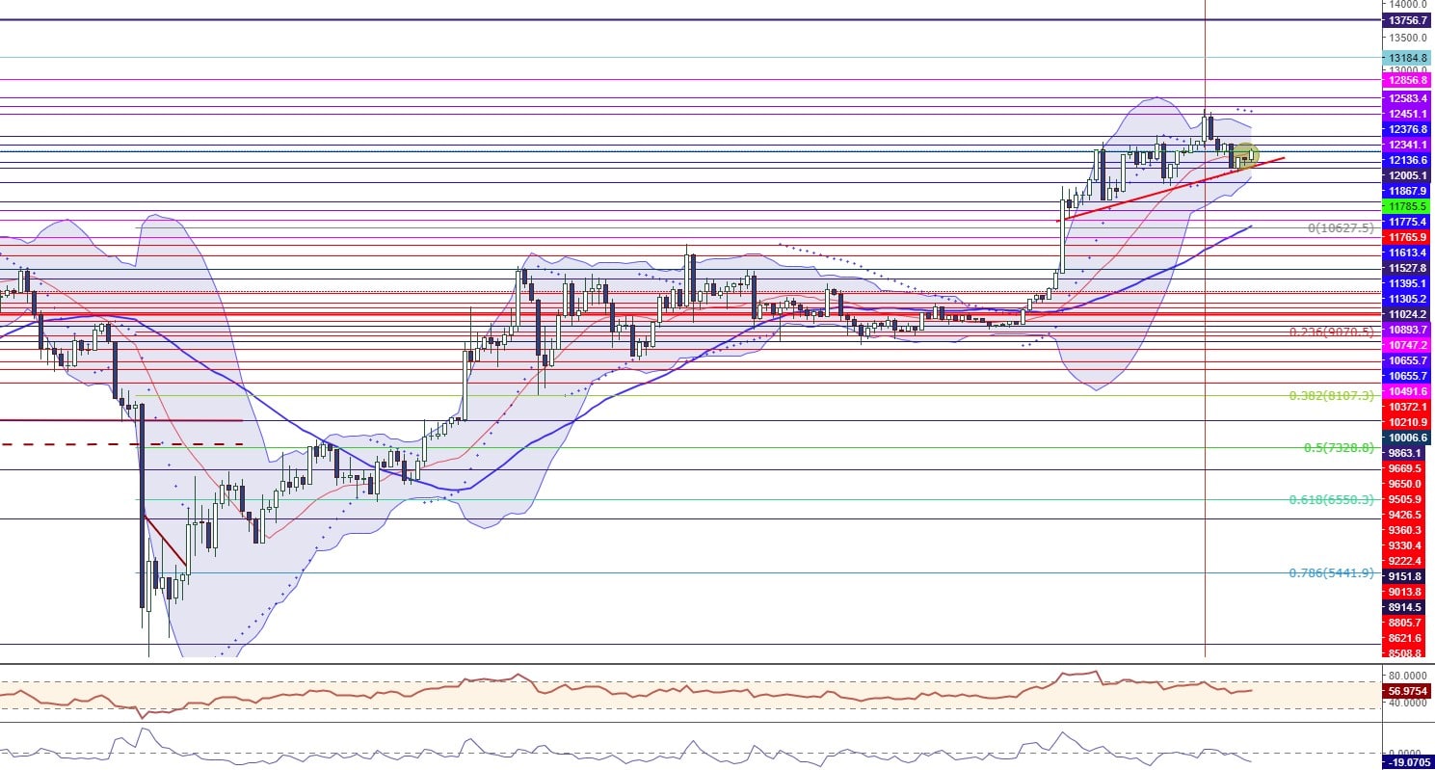Click the dark 10006.6 price label
Image resolution: width=1435 pixels, height=770 pixels.
1408,438
